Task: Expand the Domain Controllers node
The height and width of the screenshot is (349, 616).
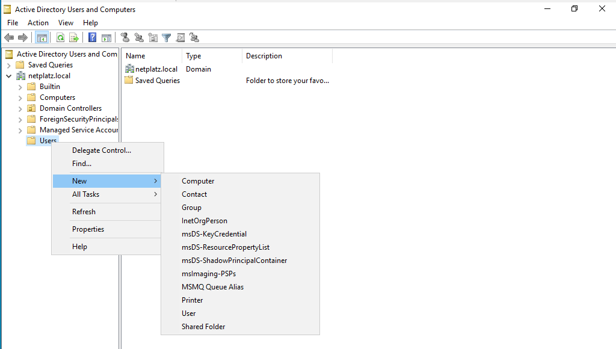Action: click(20, 108)
